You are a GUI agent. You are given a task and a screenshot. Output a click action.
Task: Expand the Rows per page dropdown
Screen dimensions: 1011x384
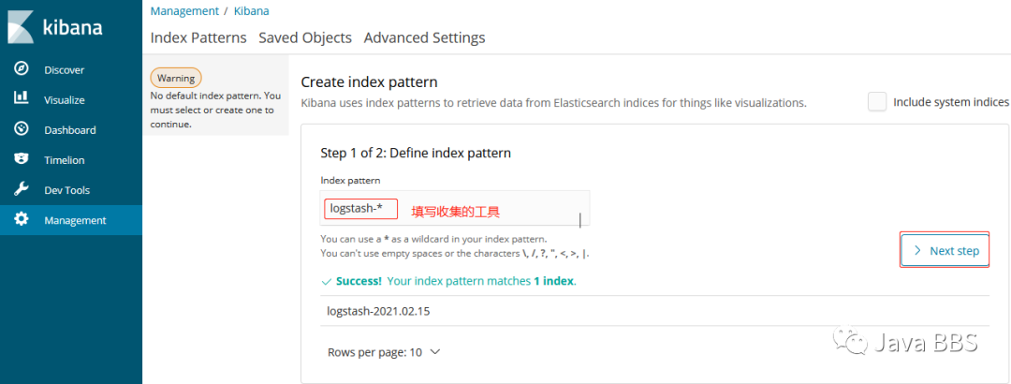pos(384,352)
